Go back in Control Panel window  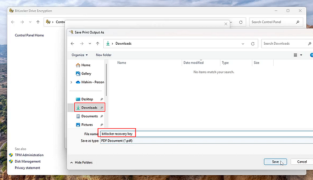[13, 22]
